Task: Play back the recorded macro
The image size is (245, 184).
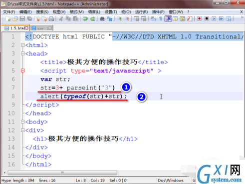Action: coord(214,18)
